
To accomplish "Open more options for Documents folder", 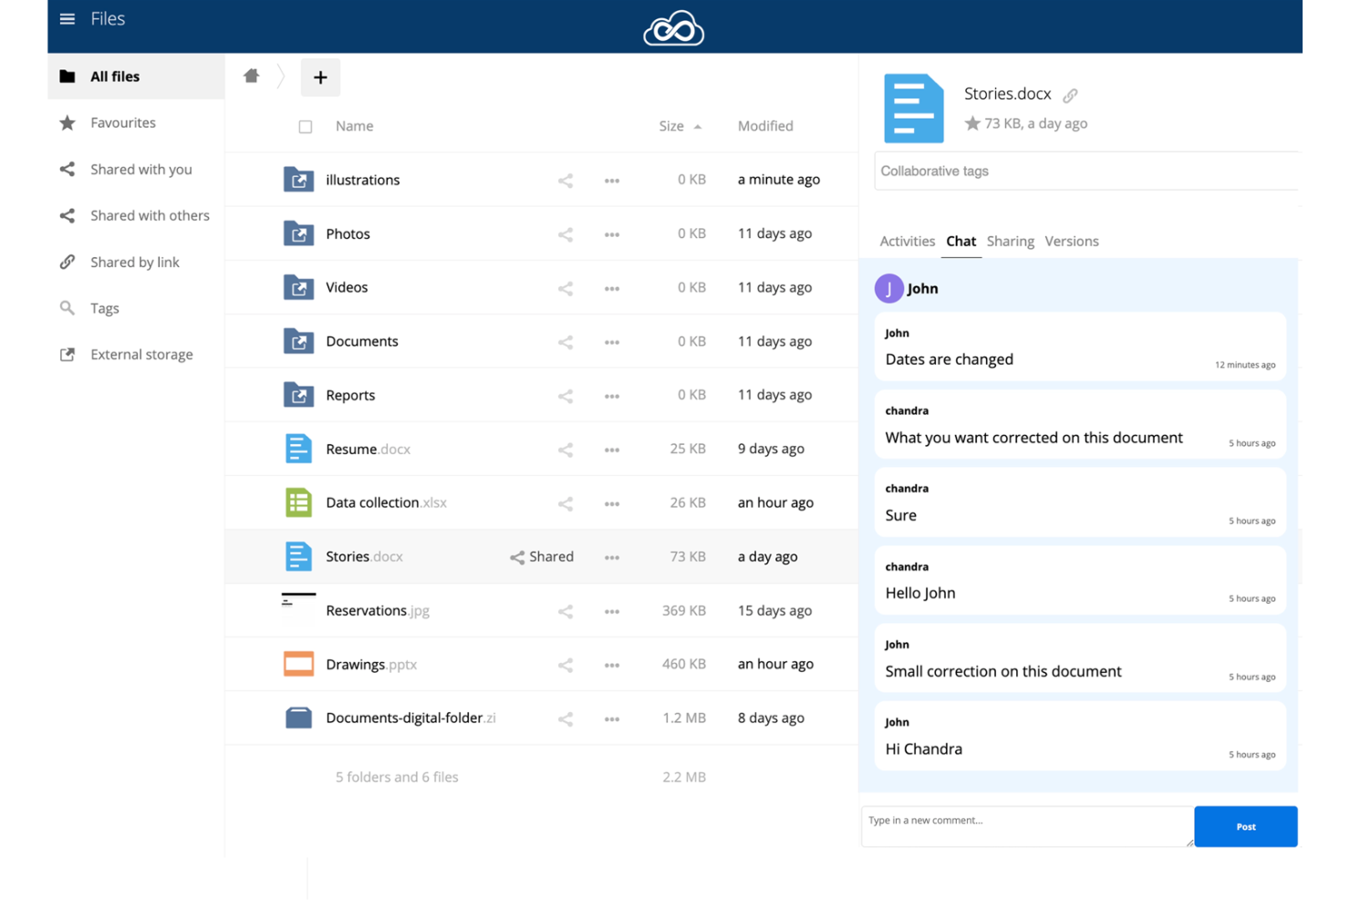I will click(x=612, y=342).
